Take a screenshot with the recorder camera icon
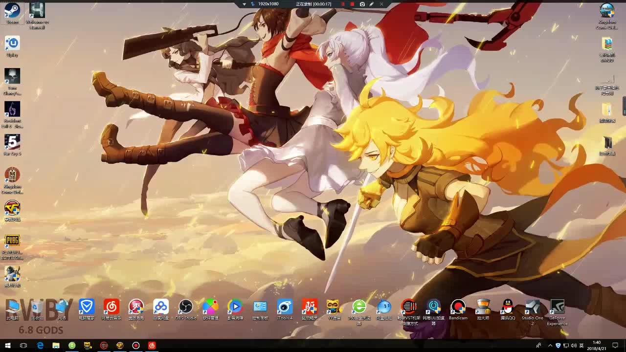Screen dimensions: 626x352 pos(362,4)
